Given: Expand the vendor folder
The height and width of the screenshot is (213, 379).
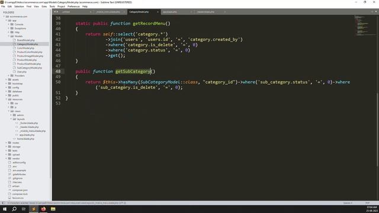Looking at the screenshot, I should 7,159.
